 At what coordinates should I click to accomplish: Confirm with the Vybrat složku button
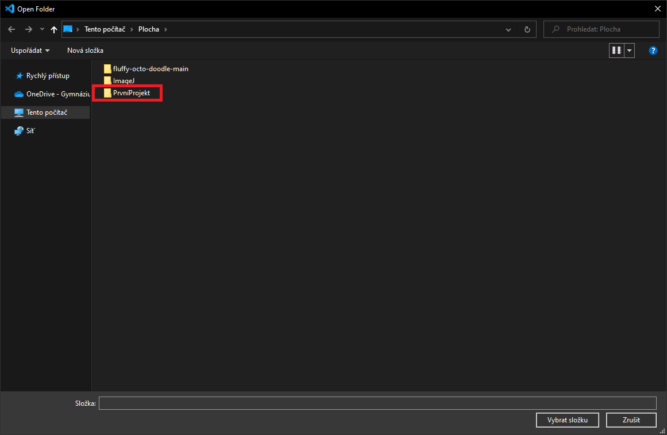(x=567, y=420)
